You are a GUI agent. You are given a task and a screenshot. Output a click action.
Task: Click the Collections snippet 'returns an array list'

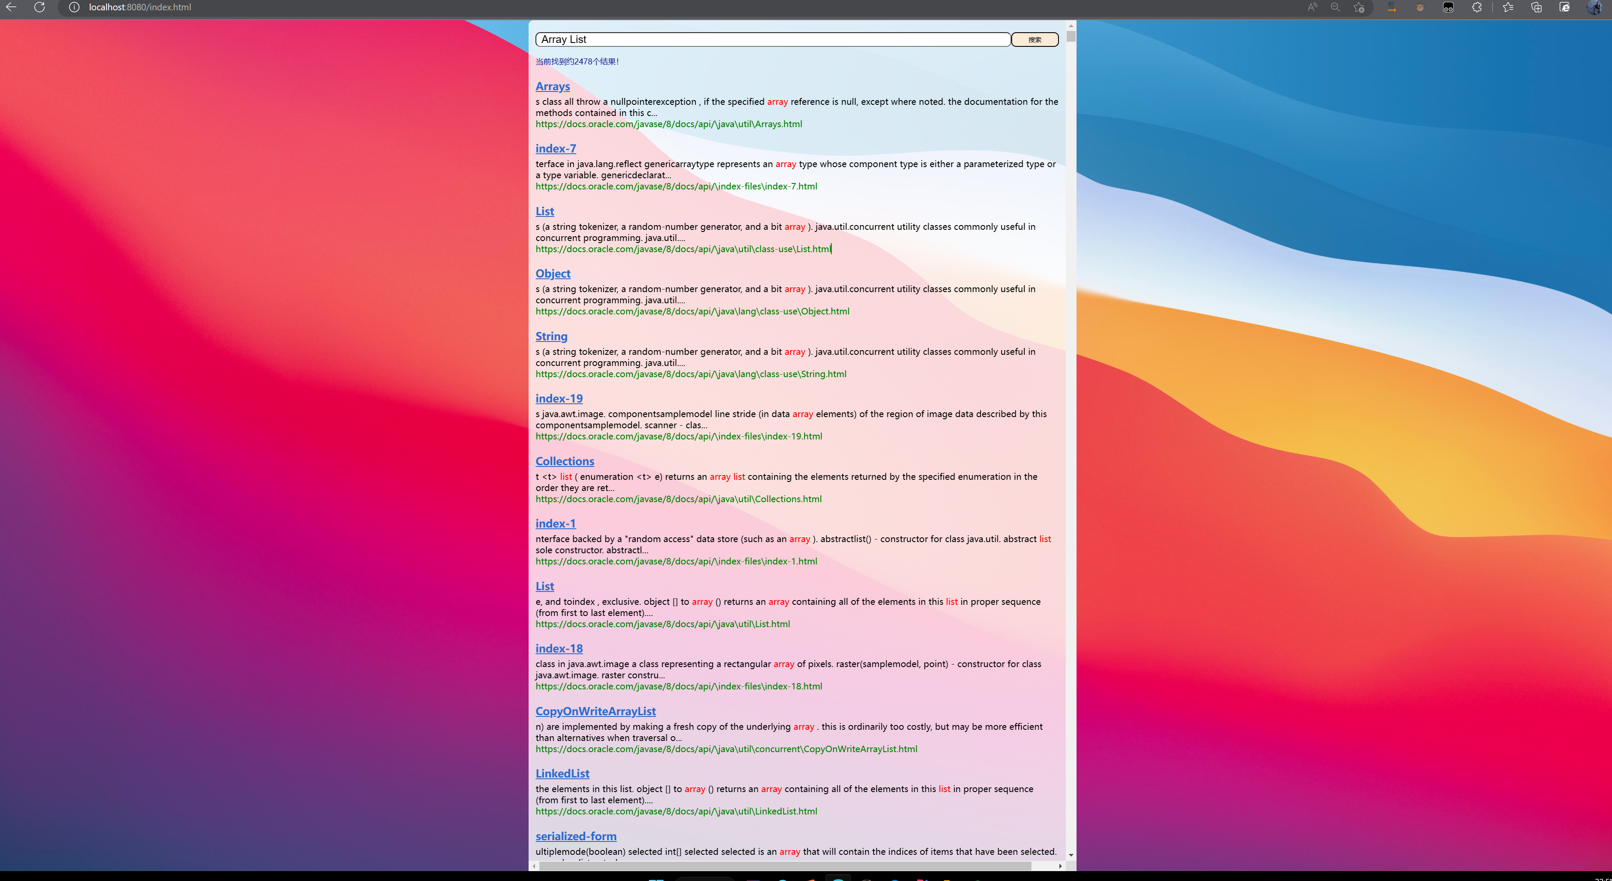tap(786, 482)
